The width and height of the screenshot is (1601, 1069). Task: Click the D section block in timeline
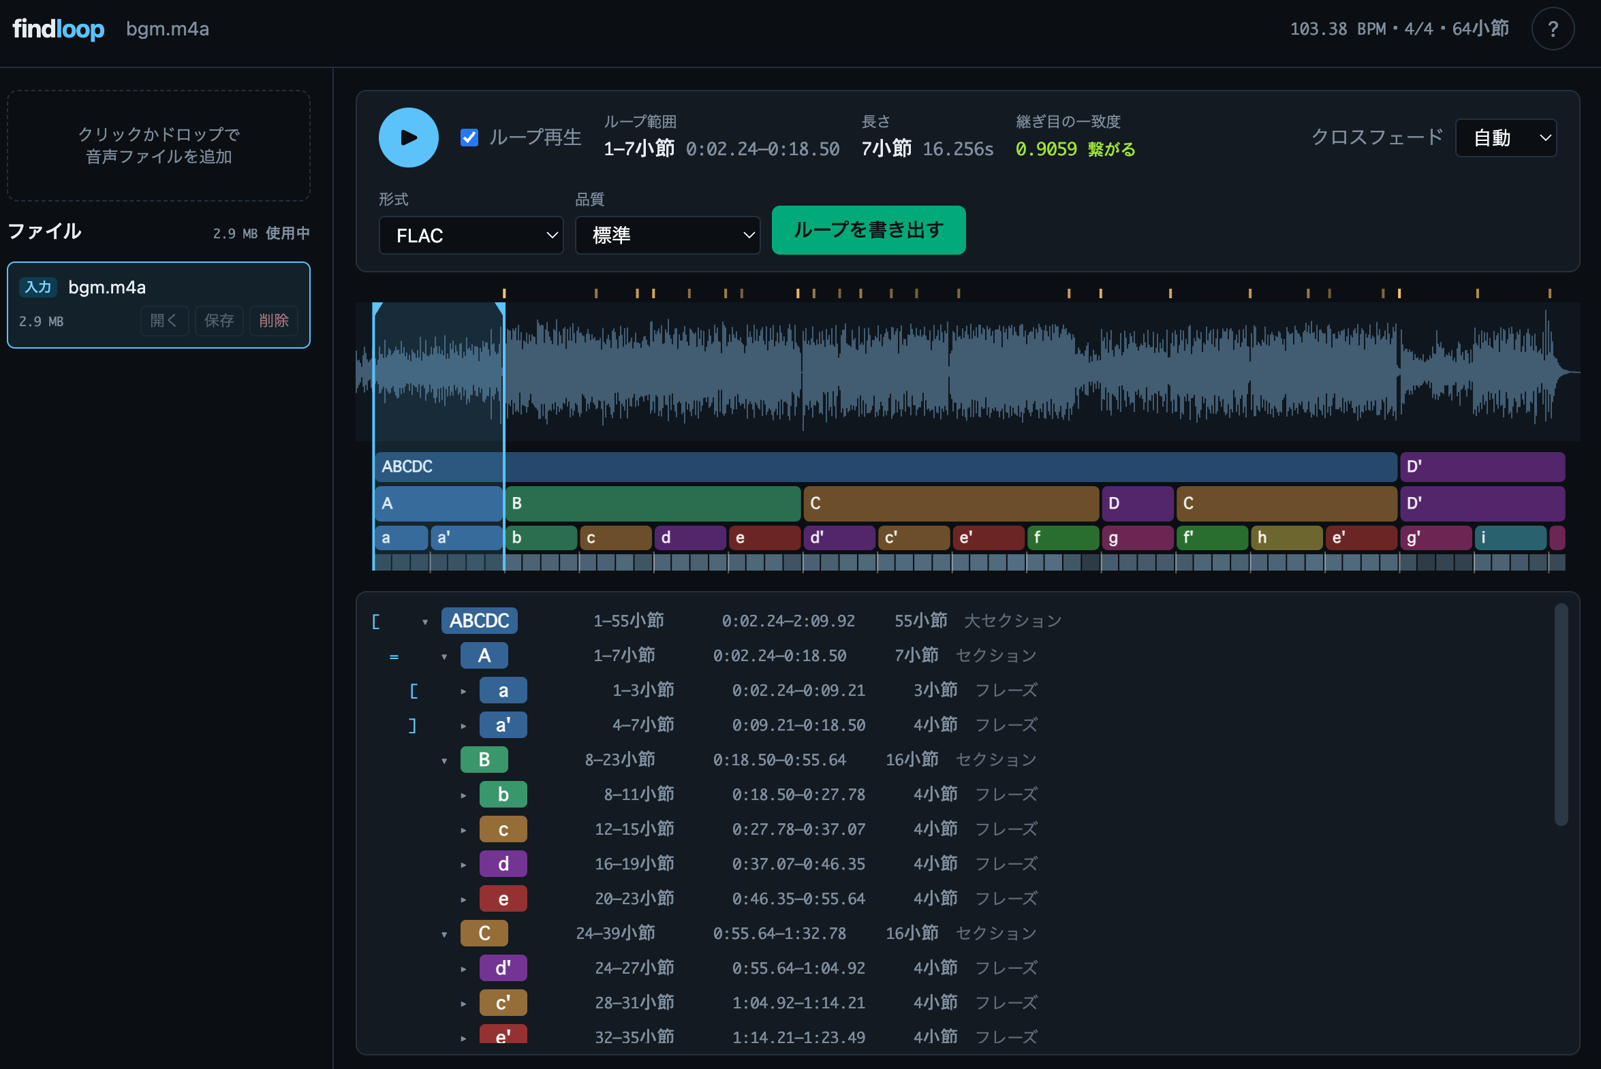tap(1137, 503)
